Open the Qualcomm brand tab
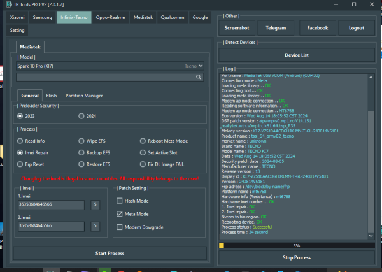 [173, 18]
